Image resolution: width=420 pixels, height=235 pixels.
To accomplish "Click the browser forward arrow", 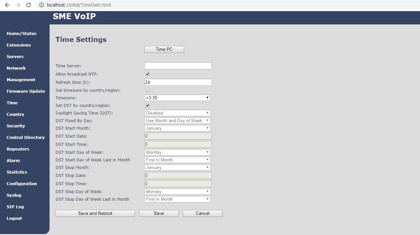I will click(18, 5).
